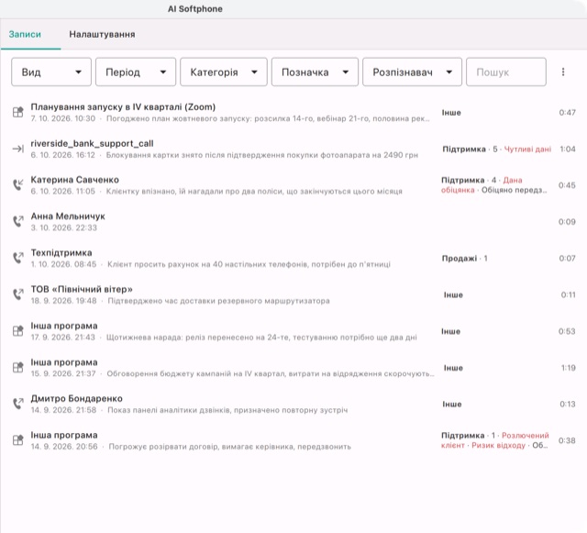Open the Вид filter dropdown
587x533 pixels.
[51, 72]
